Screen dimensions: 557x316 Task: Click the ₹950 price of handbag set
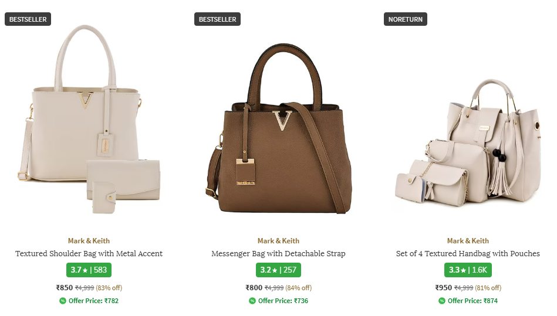pyautogui.click(x=443, y=288)
